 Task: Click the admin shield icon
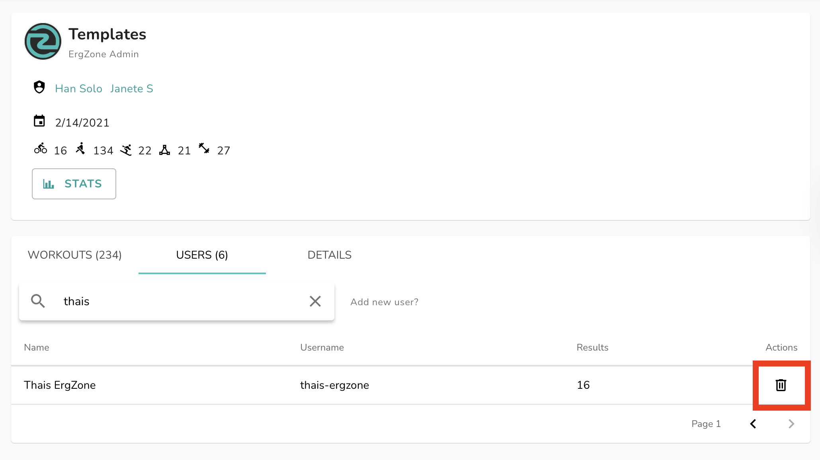39,87
